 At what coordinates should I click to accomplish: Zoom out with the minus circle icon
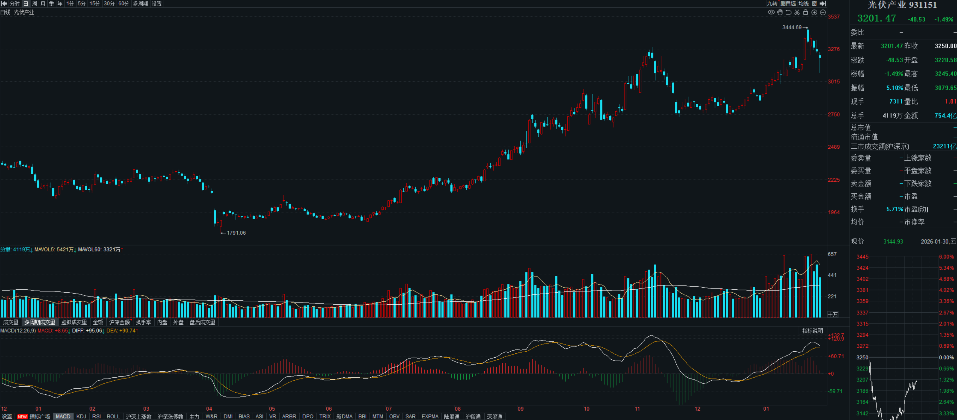(x=823, y=12)
